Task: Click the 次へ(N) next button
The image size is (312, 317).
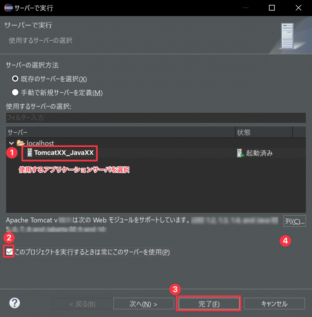Action: 143,304
